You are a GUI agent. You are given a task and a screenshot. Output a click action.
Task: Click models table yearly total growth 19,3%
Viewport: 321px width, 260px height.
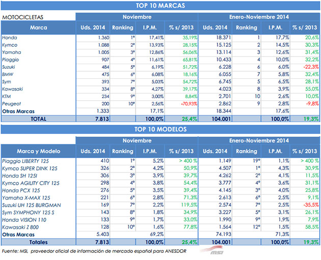click(x=311, y=242)
